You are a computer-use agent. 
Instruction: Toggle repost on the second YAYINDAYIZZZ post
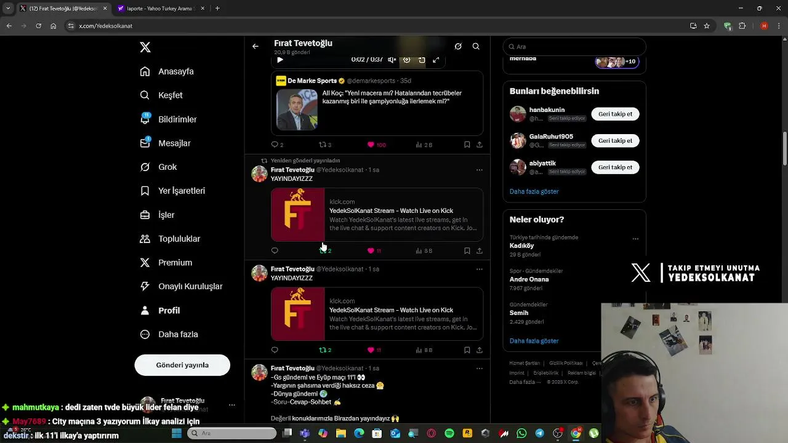[x=325, y=350]
